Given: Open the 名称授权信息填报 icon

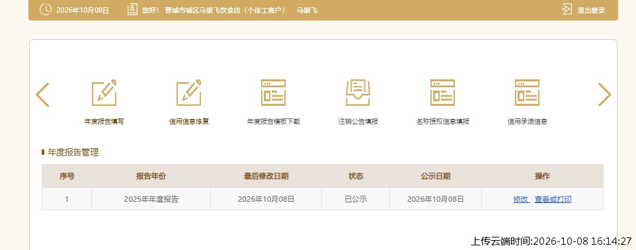Looking at the screenshot, I should coord(442,93).
